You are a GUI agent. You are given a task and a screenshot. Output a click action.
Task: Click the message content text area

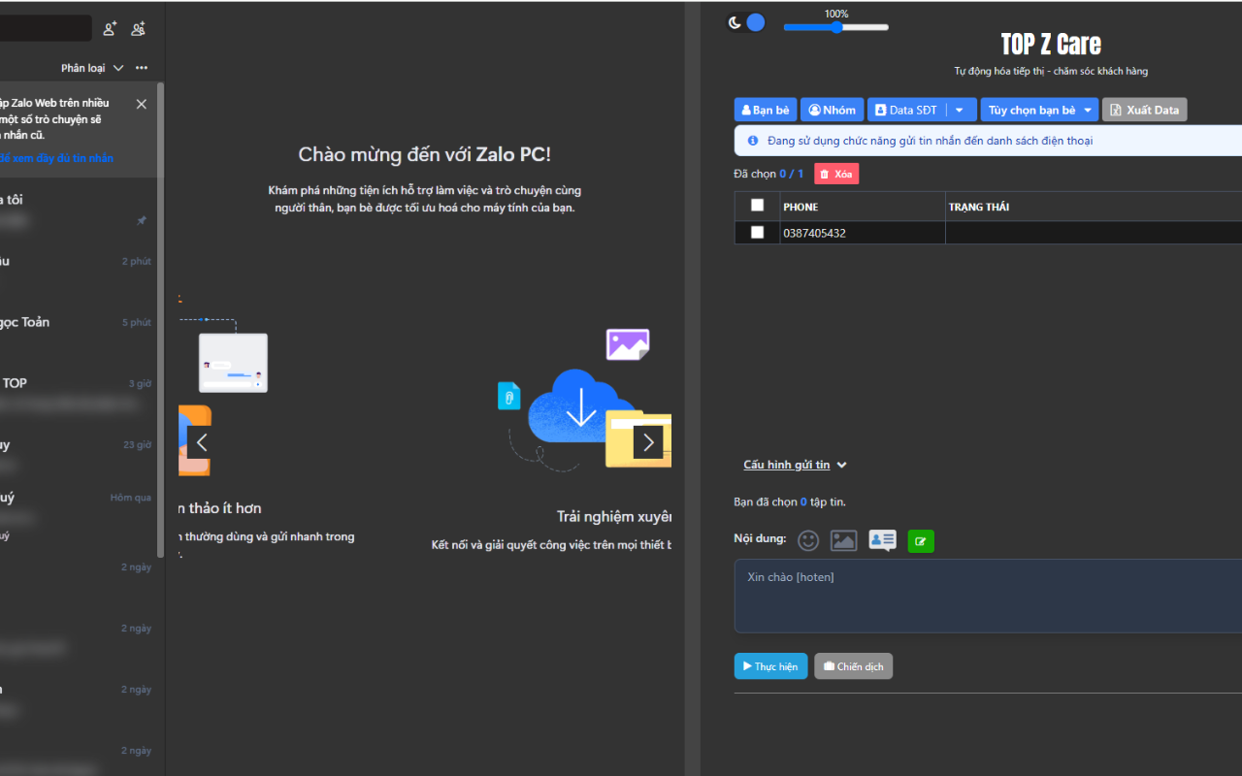[x=988, y=596]
